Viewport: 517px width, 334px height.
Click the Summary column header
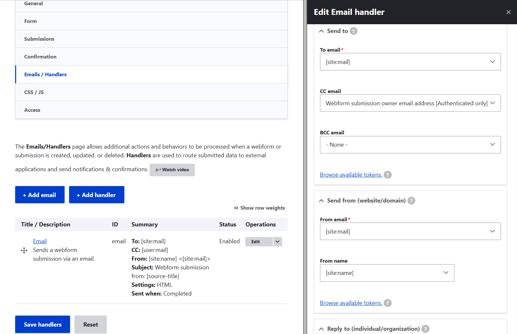(145, 224)
